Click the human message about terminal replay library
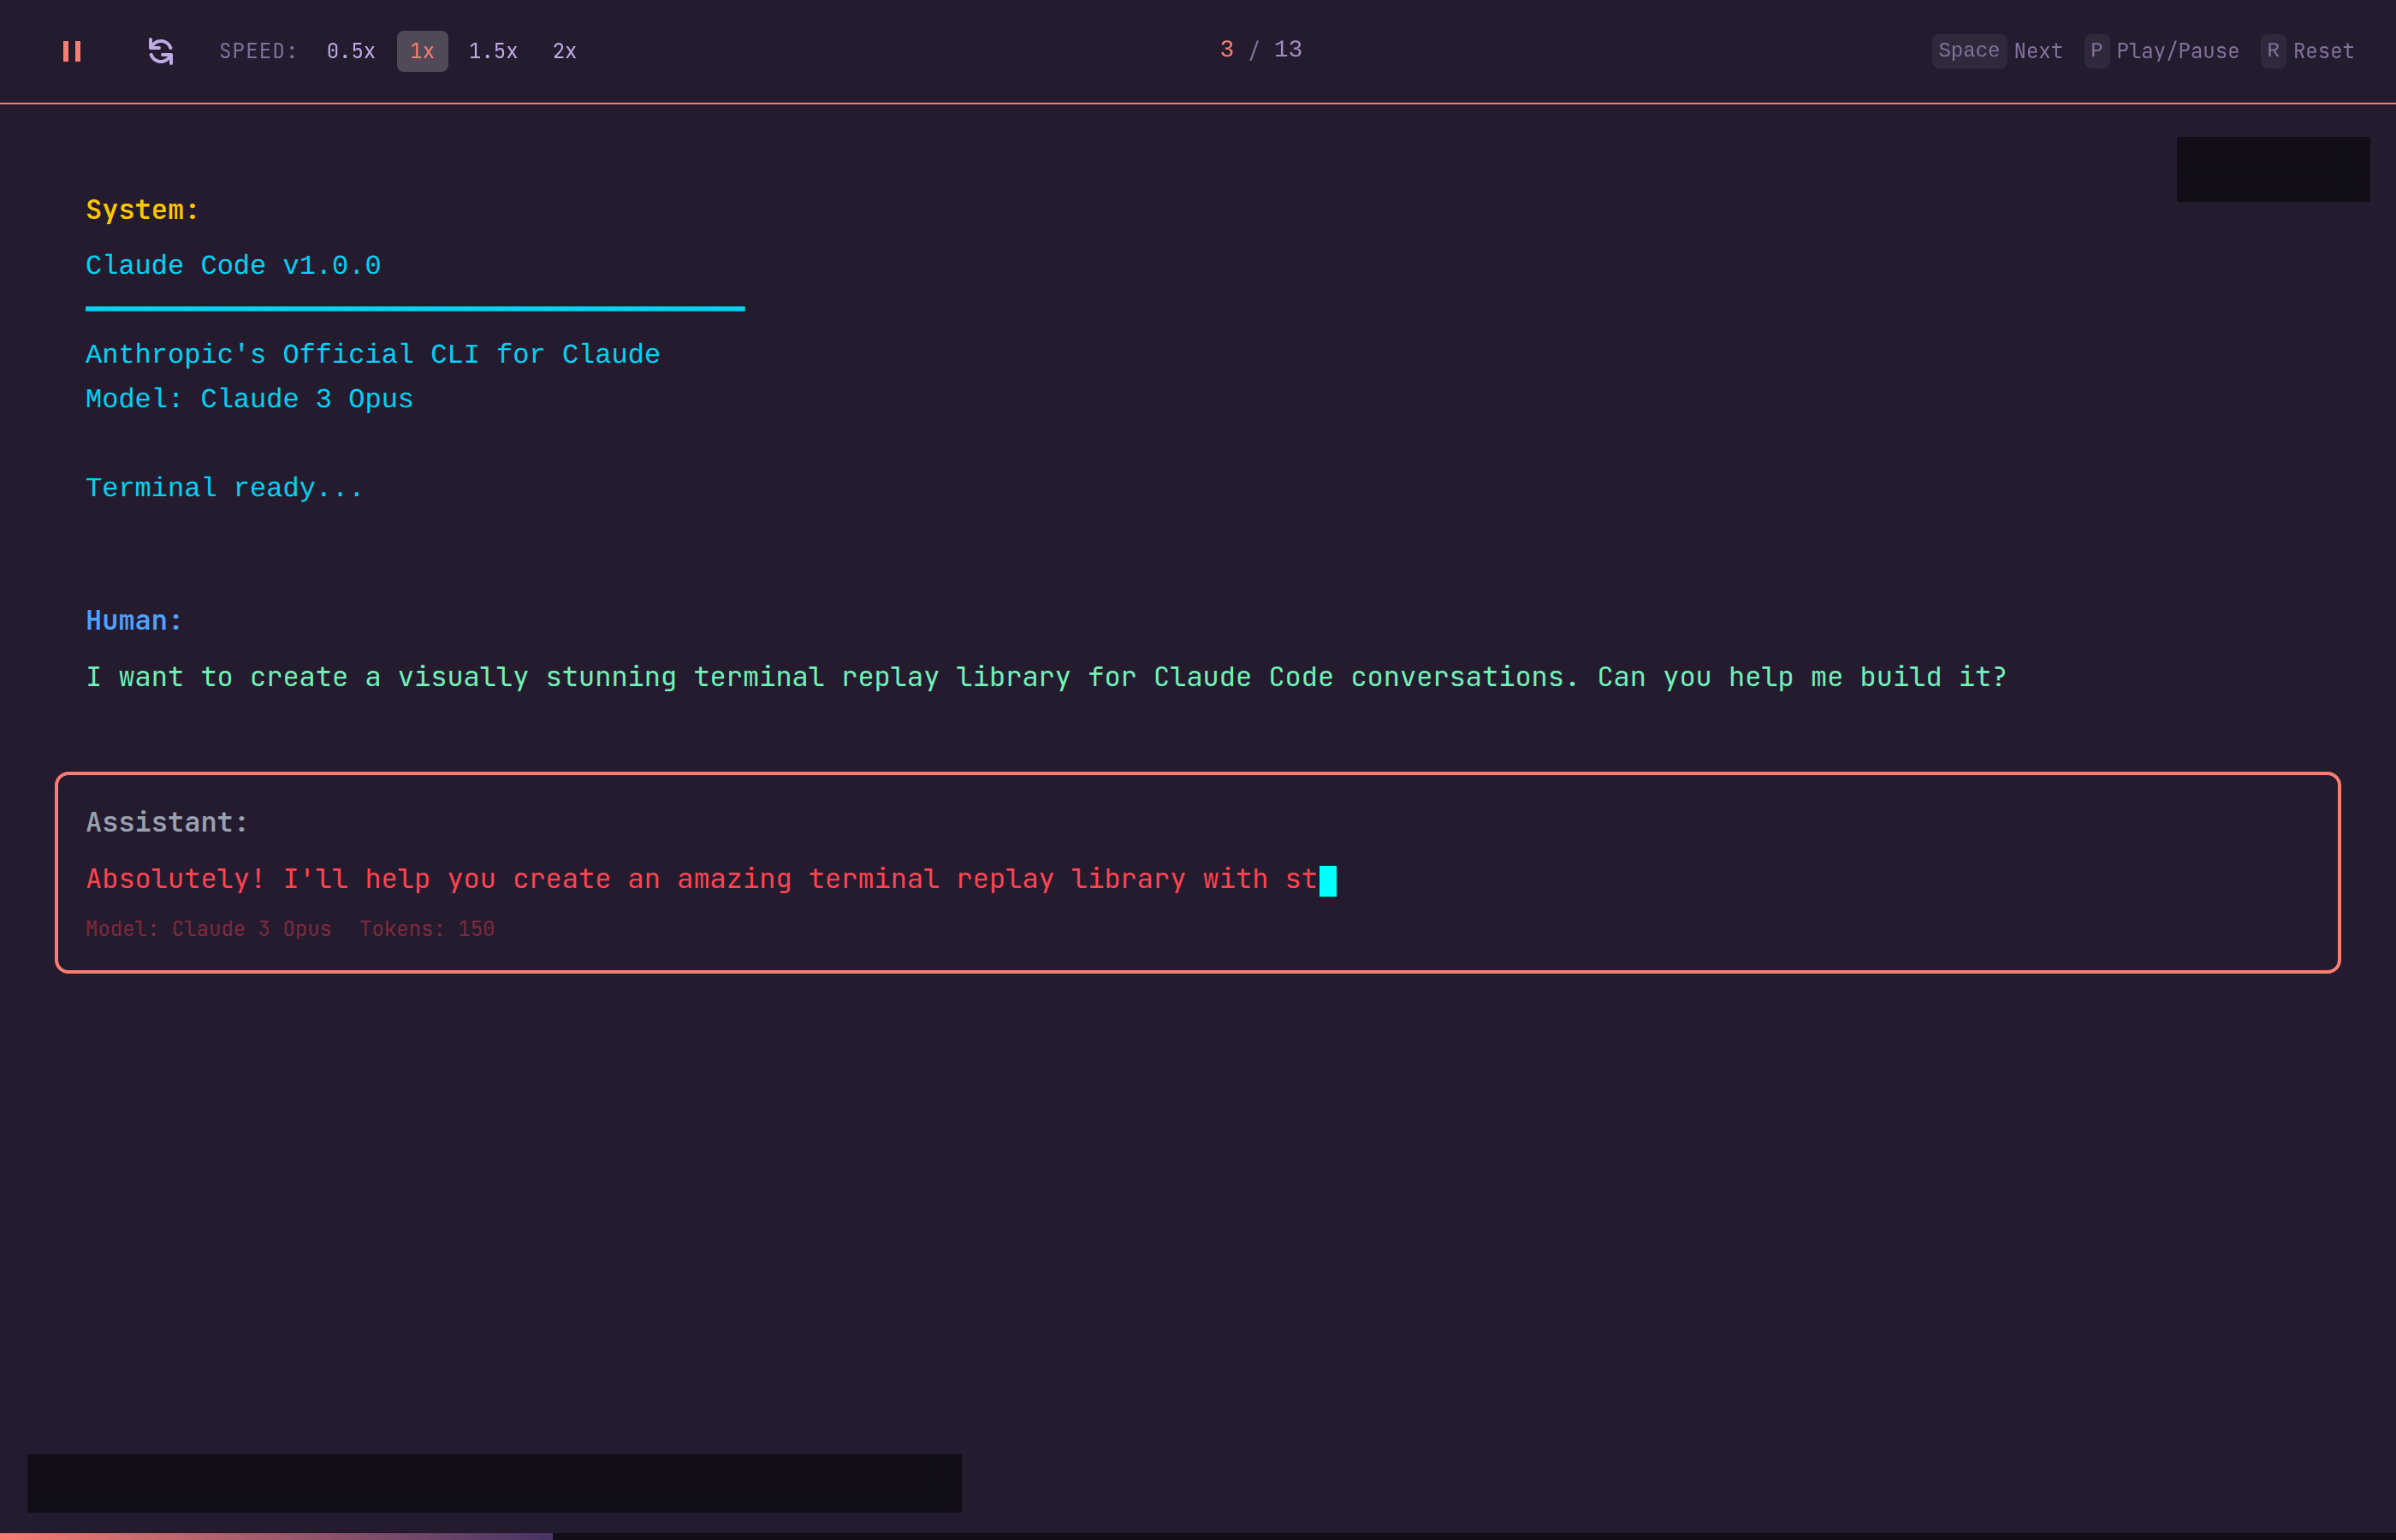Viewport: 2396px width, 1540px height. pyautogui.click(x=1046, y=677)
